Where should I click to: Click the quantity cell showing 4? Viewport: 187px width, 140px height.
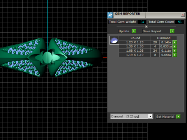pyautogui.click(x=155, y=46)
